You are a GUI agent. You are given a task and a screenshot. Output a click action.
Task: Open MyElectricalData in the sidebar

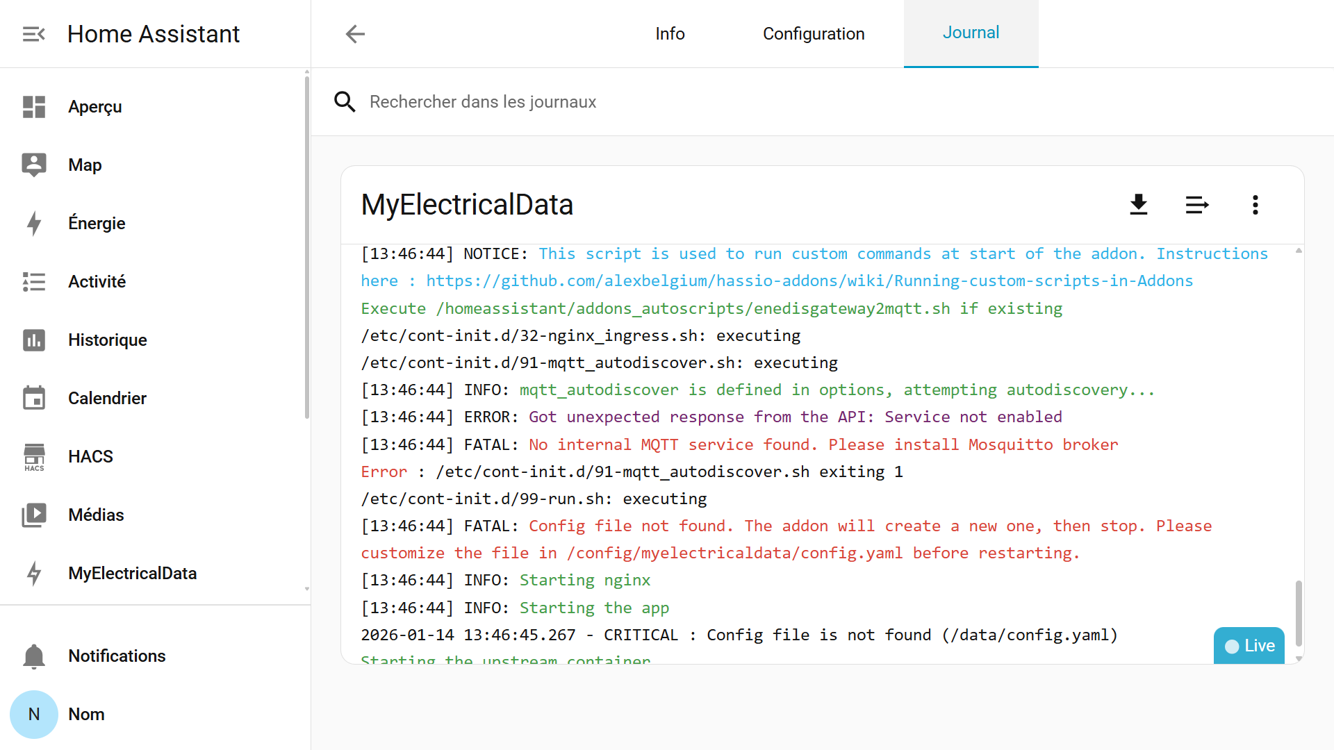(132, 574)
